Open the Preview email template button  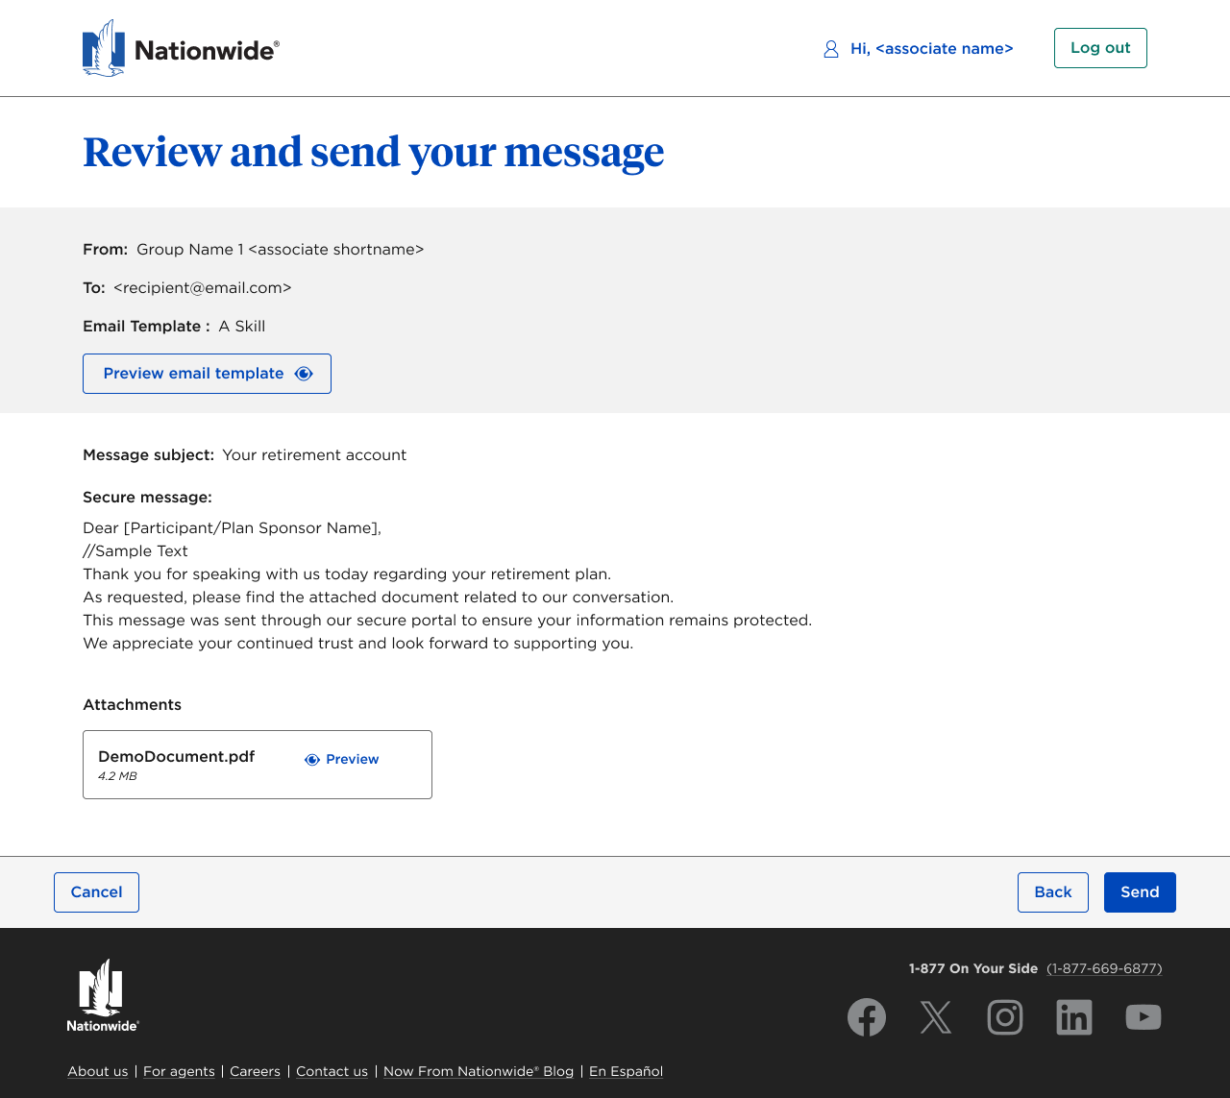coord(207,374)
